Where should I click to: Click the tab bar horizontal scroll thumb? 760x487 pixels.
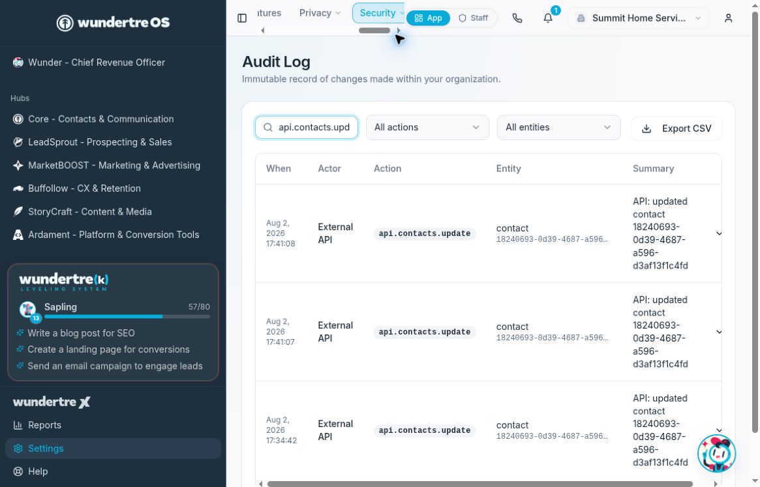(x=374, y=31)
